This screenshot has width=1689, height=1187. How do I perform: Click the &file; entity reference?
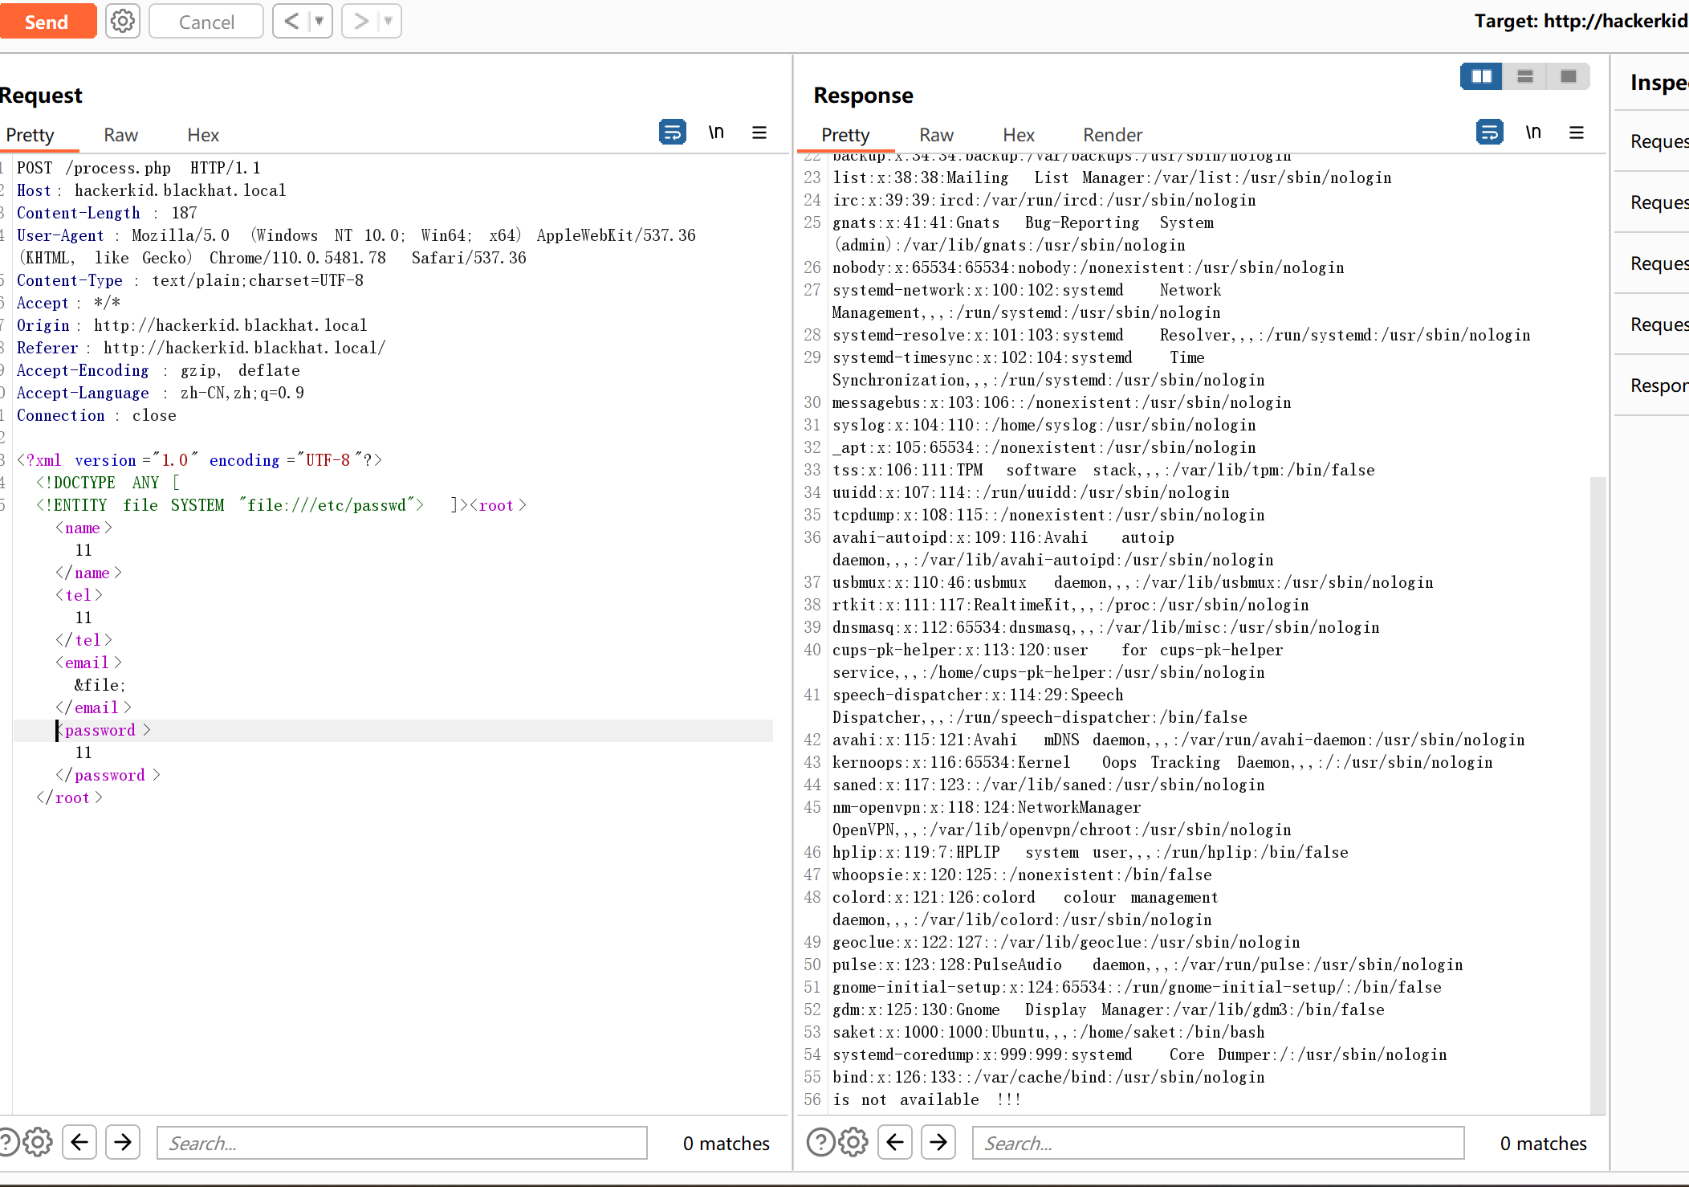[x=100, y=685]
